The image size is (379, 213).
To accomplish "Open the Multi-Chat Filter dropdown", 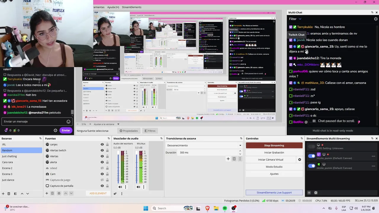I will [x=295, y=19].
